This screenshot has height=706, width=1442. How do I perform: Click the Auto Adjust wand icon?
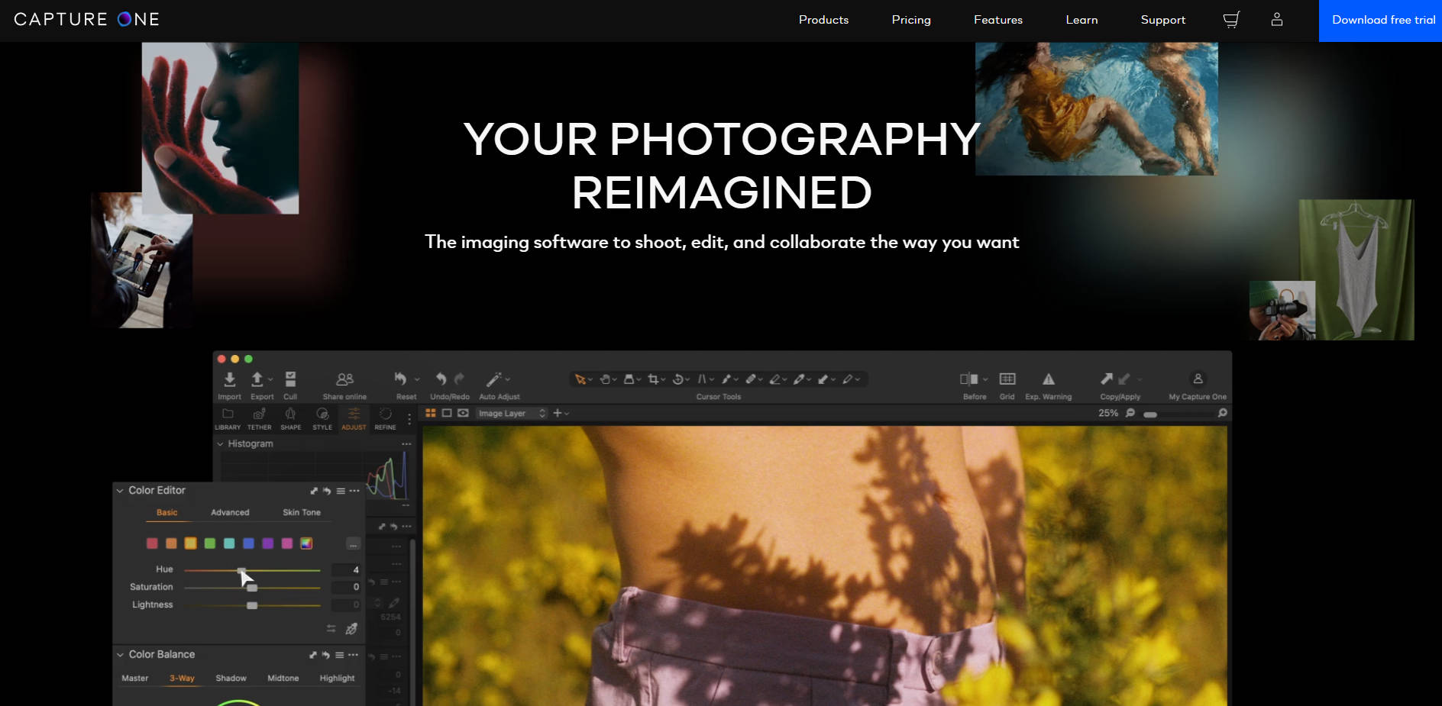tap(494, 379)
